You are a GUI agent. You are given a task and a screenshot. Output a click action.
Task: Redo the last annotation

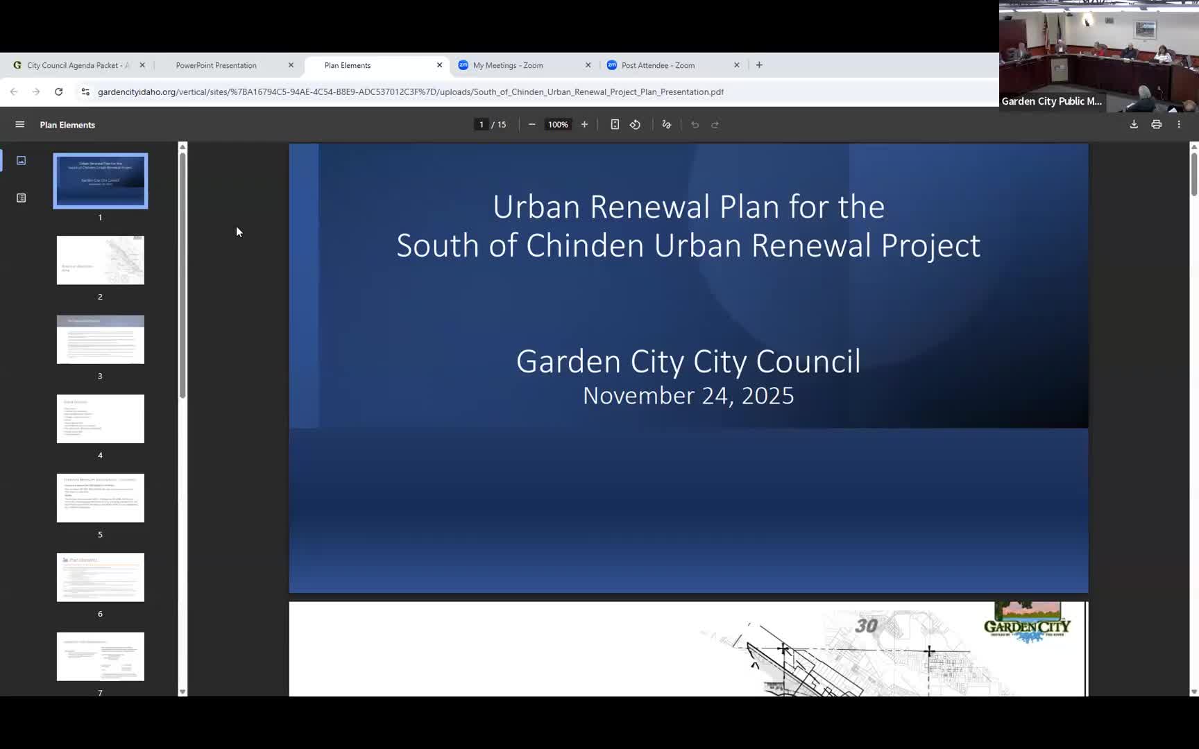(715, 124)
